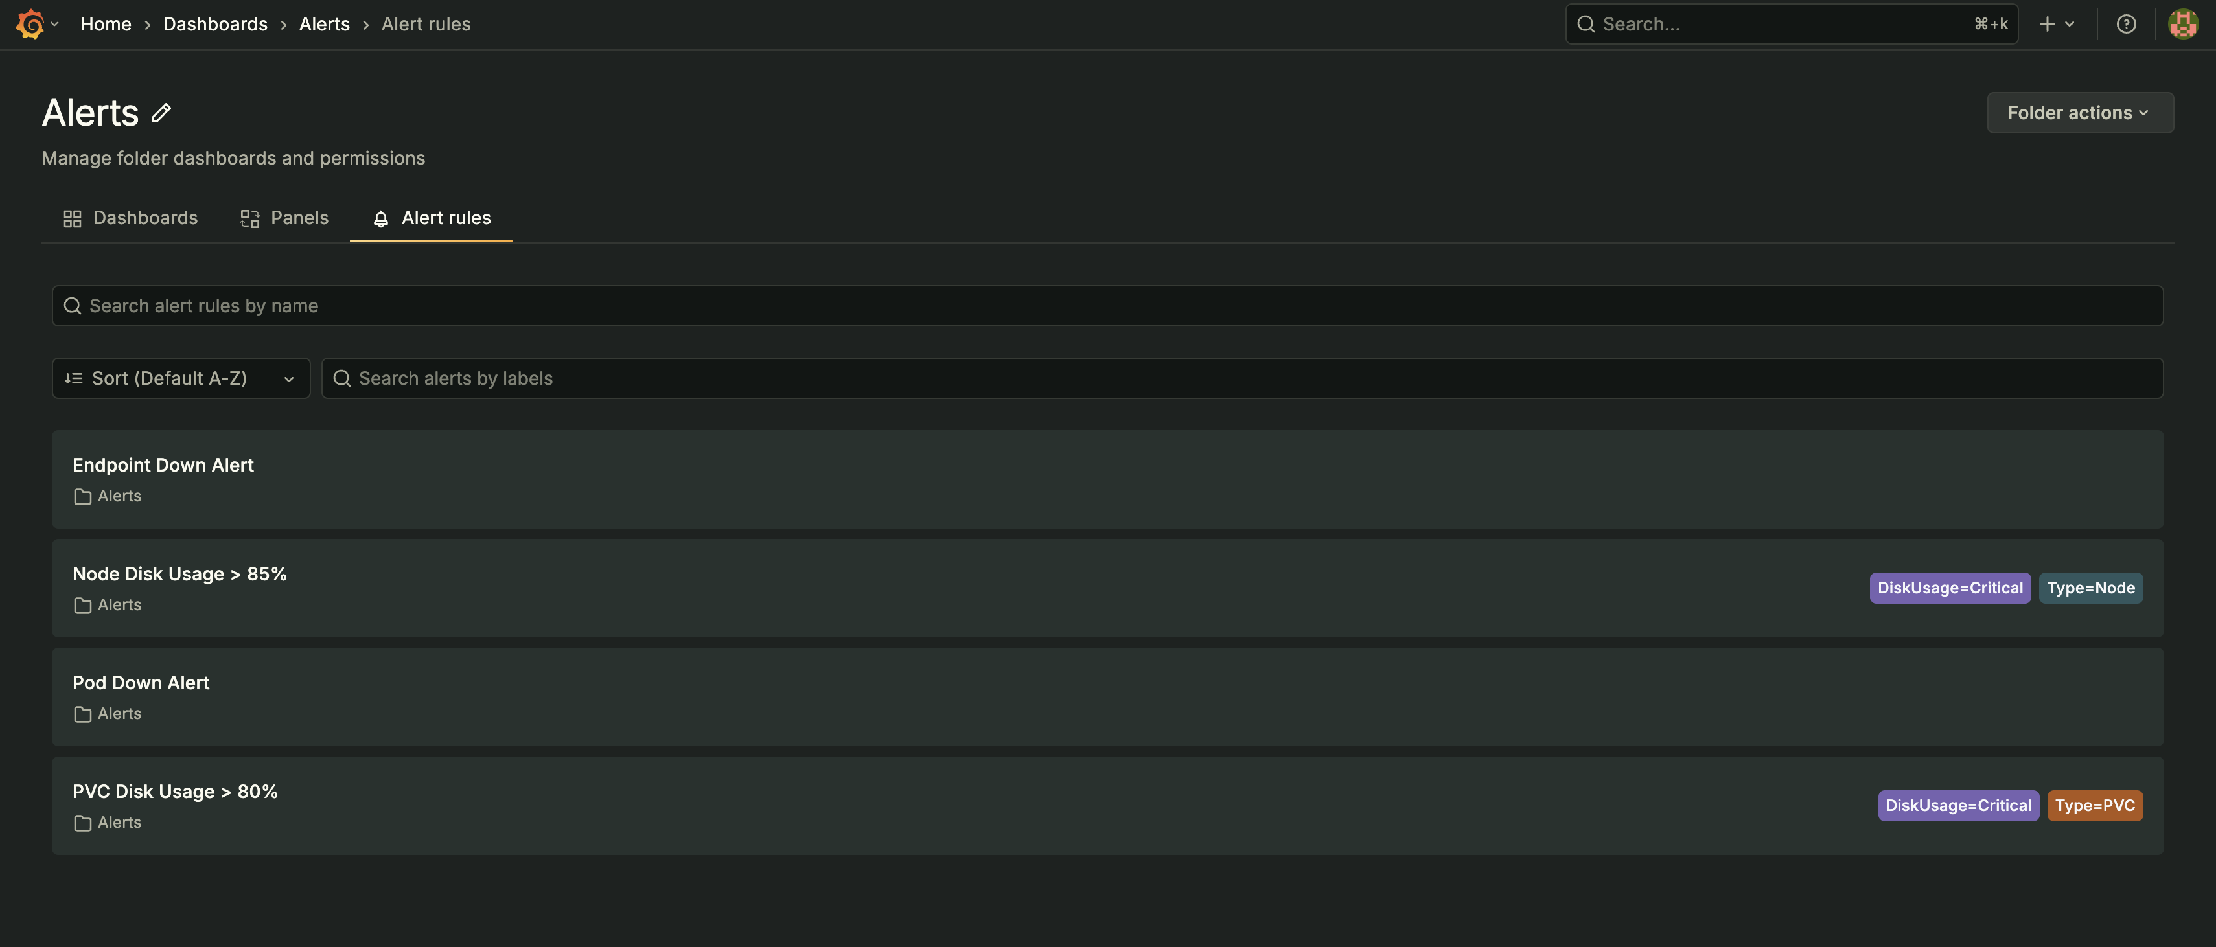
Task: Click the folder icon under Pod Down Alert
Action: pos(82,714)
